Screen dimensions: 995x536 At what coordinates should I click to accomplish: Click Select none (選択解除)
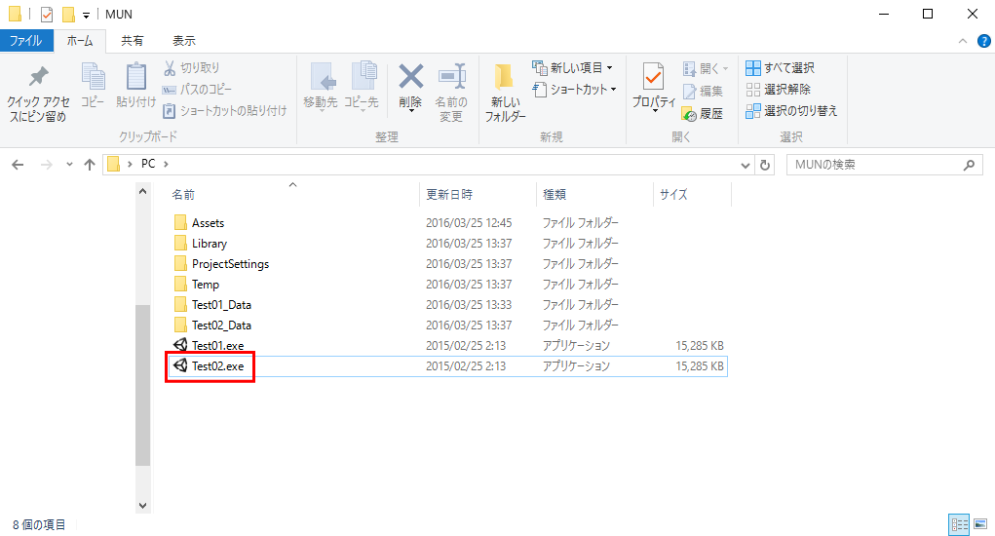click(x=778, y=90)
